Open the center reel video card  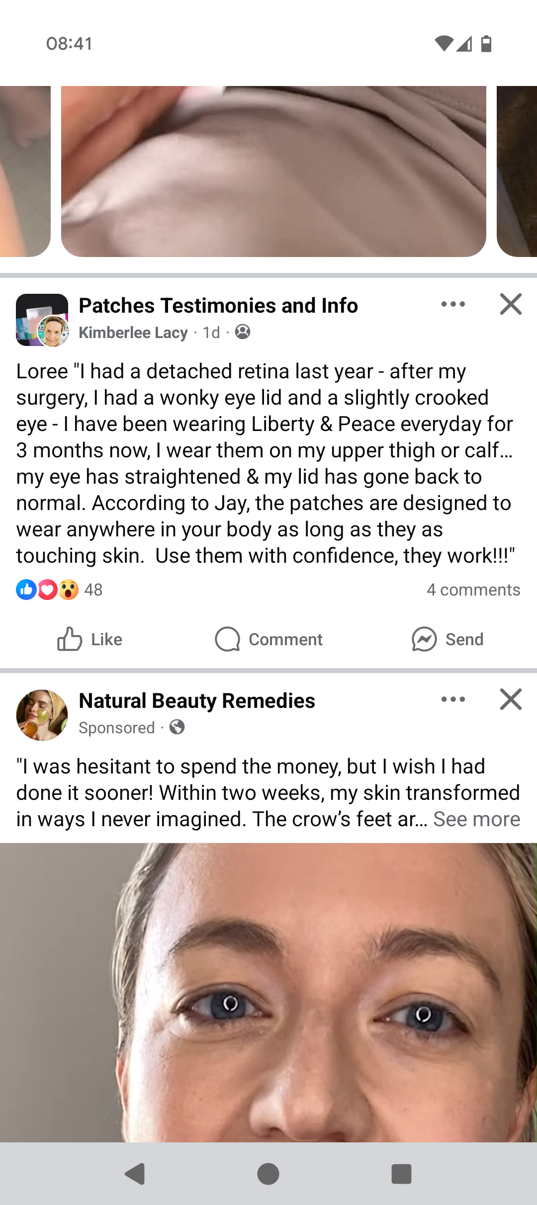(273, 172)
